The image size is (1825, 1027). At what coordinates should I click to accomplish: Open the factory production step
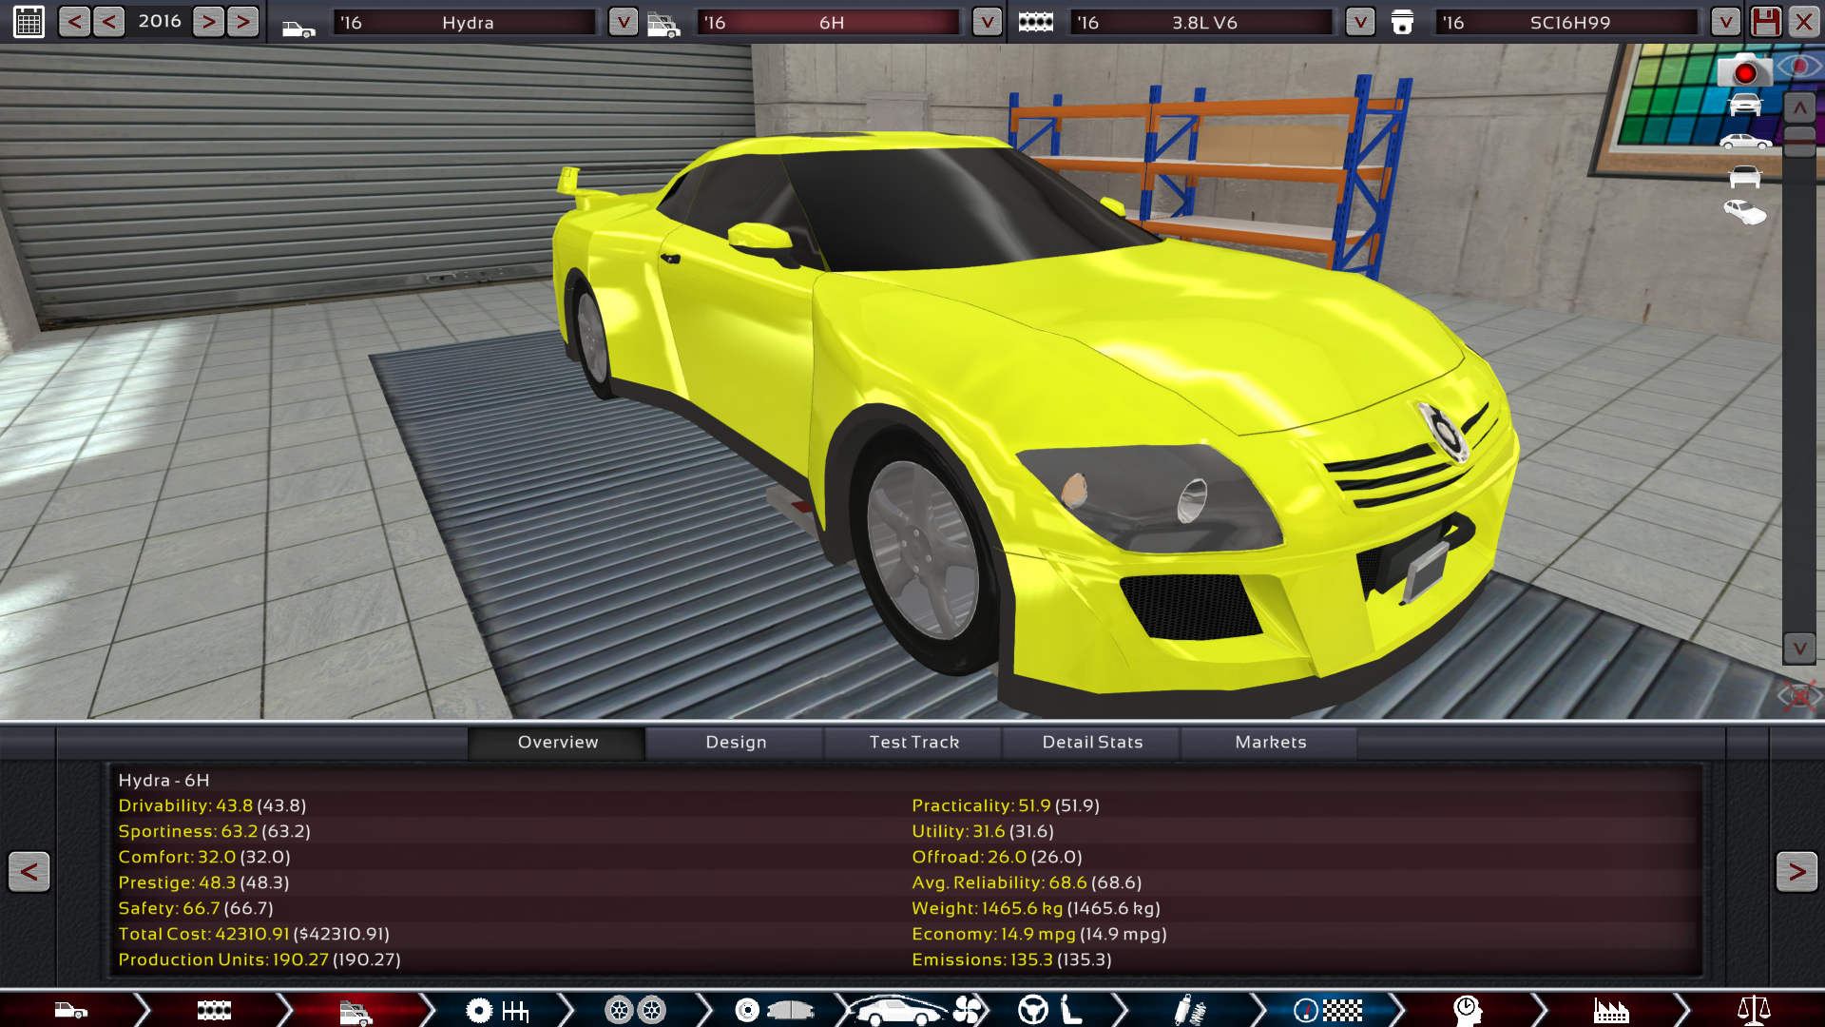click(x=1610, y=1010)
